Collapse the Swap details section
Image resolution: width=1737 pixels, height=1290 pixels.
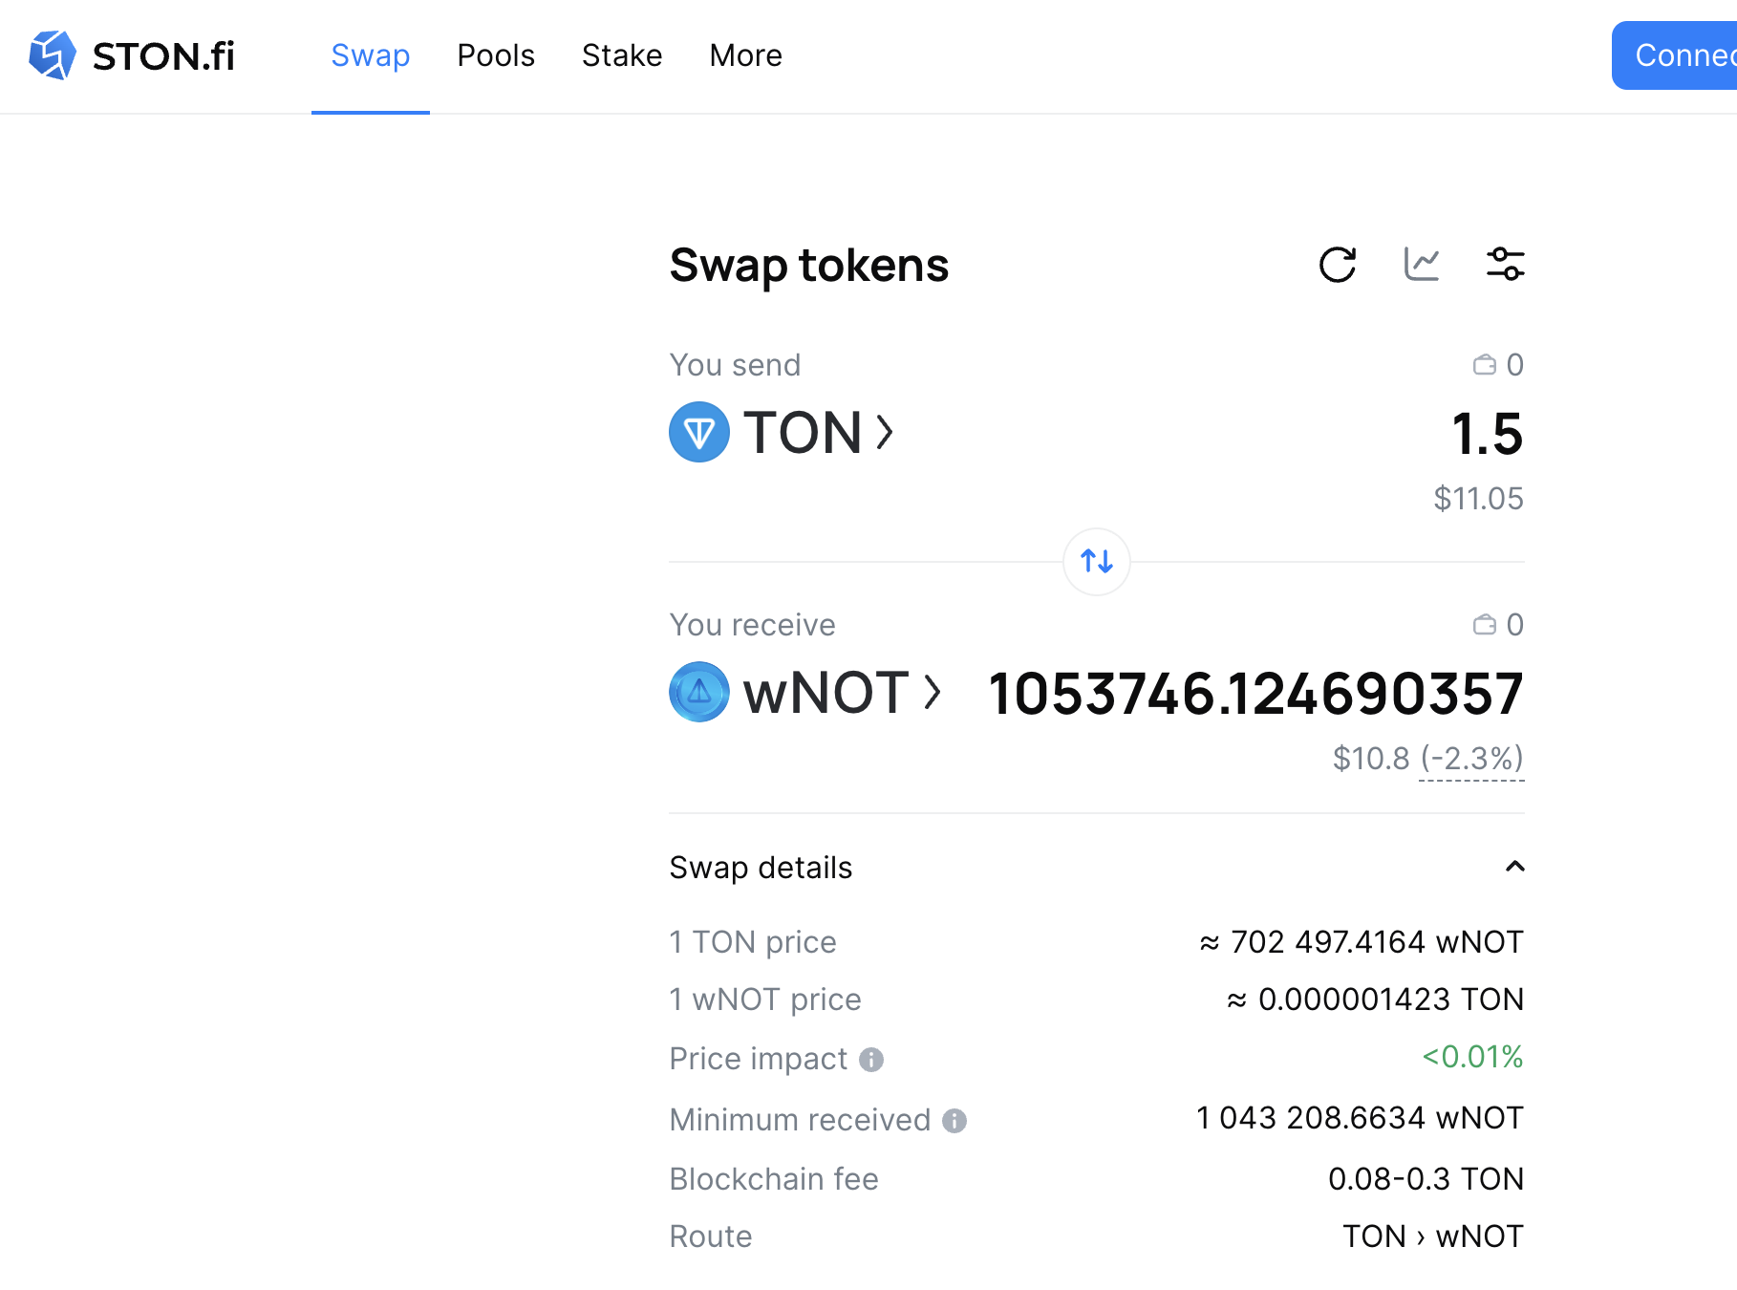pyautogui.click(x=1515, y=867)
